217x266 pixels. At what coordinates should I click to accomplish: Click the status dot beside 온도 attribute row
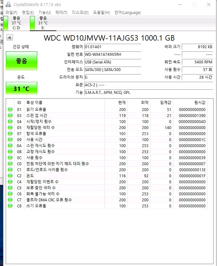pyautogui.click(x=10, y=176)
